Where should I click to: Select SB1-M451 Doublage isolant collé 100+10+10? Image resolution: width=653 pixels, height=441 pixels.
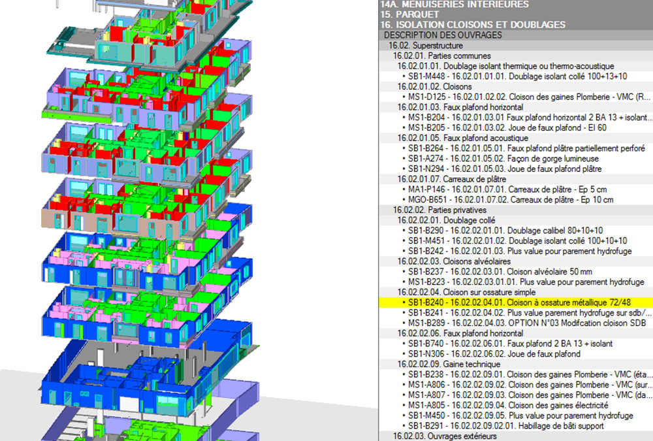point(516,241)
